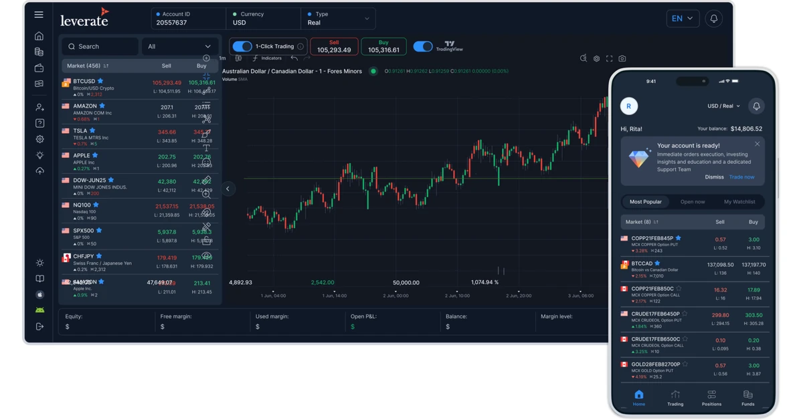Click the market Search field
The image size is (803, 420).
(x=100, y=46)
